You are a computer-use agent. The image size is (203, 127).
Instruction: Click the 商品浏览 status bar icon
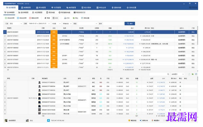click(x=129, y=121)
